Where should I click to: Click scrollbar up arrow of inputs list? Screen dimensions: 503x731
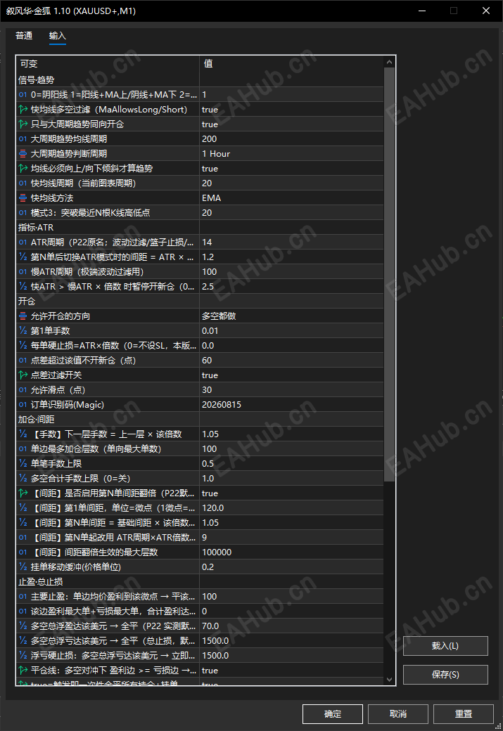coord(390,62)
